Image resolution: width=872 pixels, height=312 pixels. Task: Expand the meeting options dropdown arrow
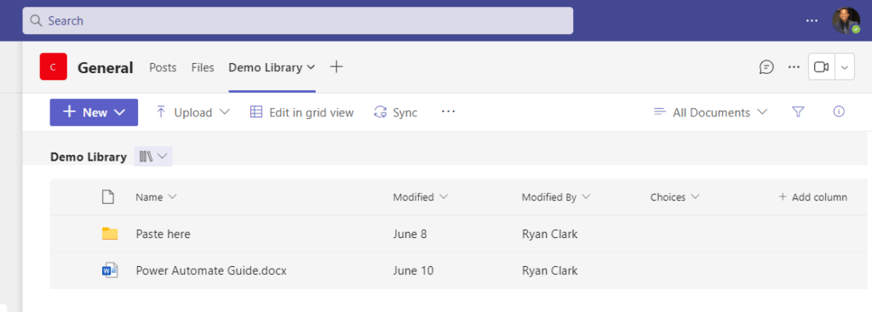click(845, 67)
